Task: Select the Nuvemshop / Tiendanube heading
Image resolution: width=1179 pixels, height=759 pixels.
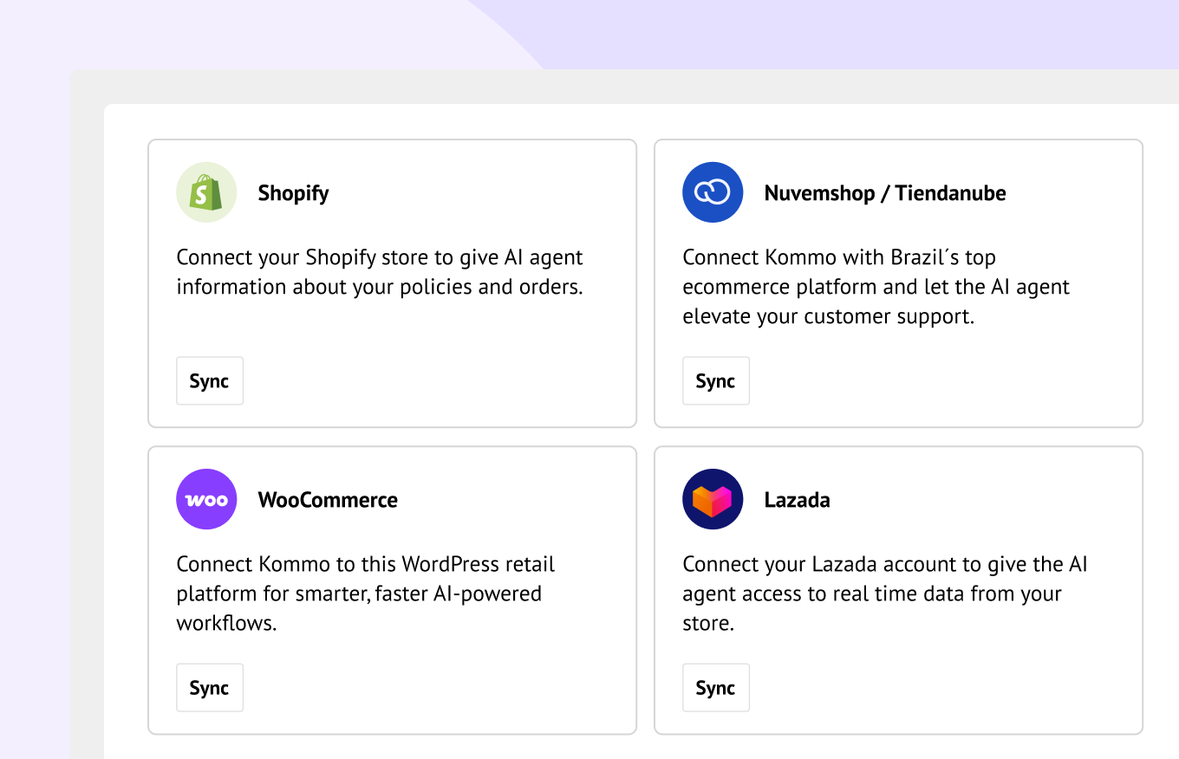Action: [885, 193]
